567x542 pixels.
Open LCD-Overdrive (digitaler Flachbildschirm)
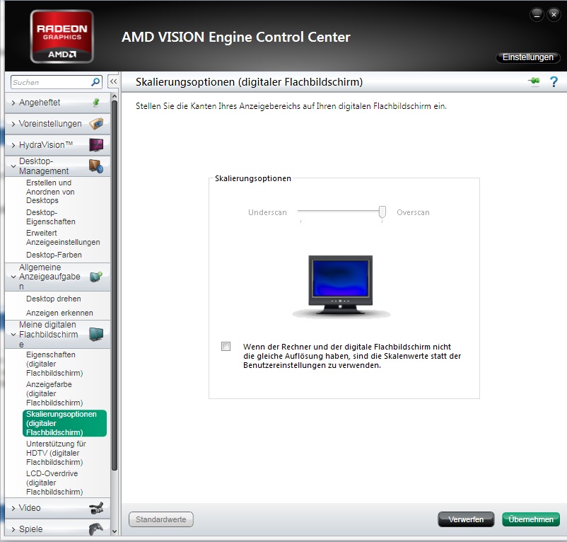click(x=54, y=483)
